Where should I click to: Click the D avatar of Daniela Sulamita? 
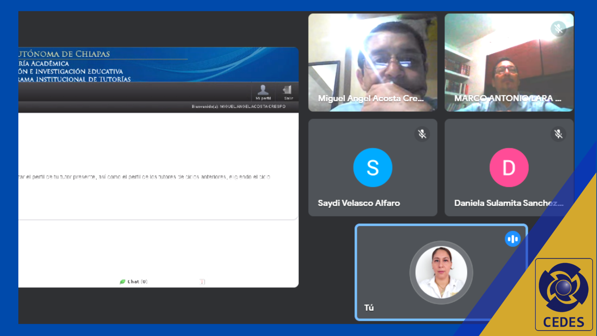(509, 167)
